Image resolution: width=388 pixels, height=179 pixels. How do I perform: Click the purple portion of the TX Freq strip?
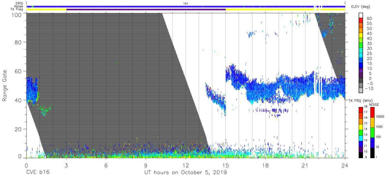[146, 9]
